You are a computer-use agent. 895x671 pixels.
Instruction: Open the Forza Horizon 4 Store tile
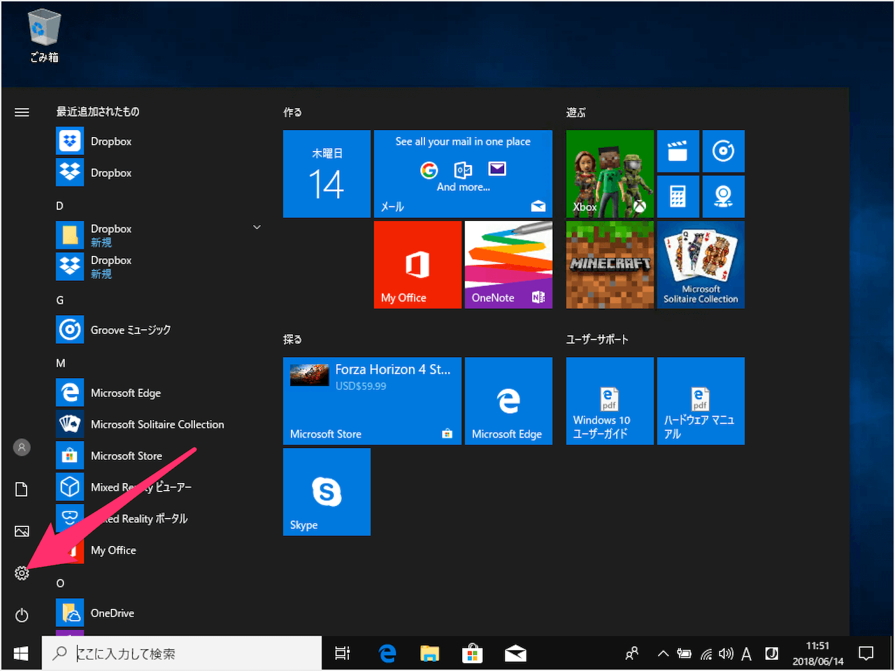point(372,401)
